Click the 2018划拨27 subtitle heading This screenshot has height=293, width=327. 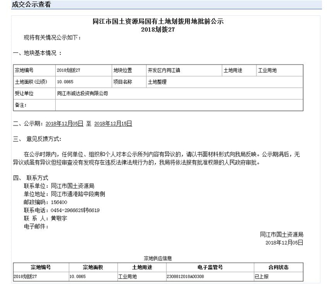click(x=158, y=30)
